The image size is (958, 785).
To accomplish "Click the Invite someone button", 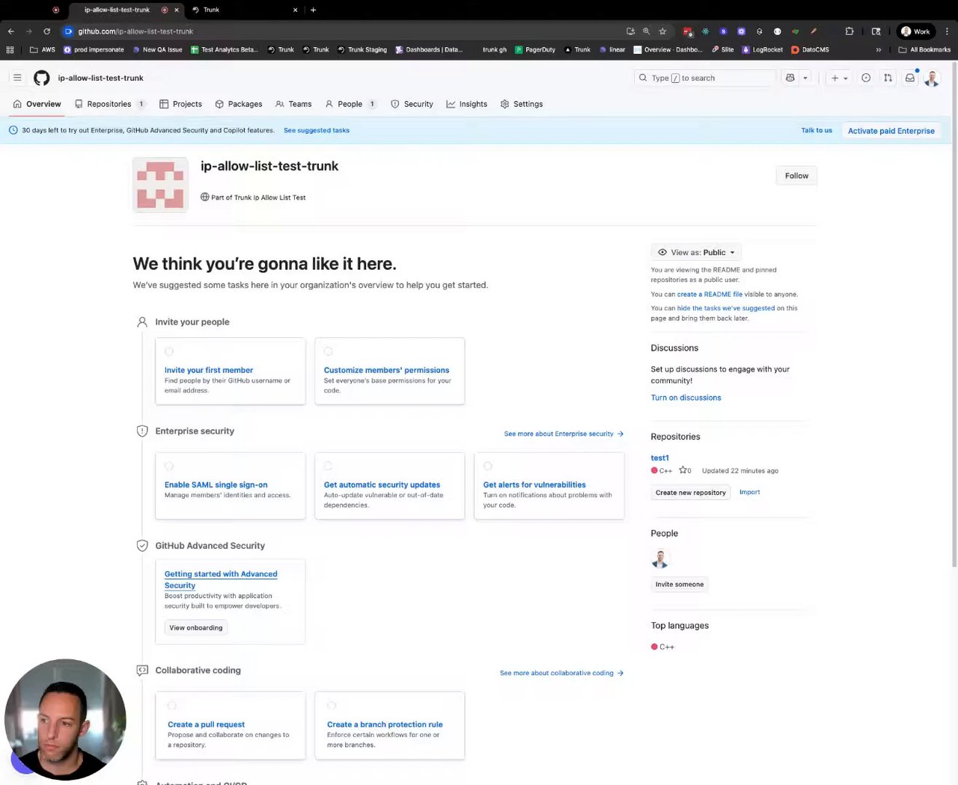I will [680, 585].
